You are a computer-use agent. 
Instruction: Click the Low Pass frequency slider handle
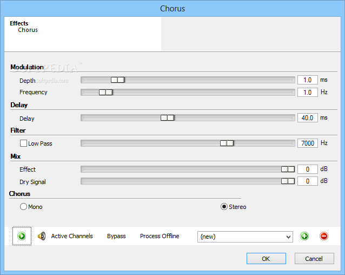227,143
